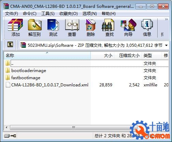This screenshot has height=142, width=172.
Task: Click the 添加 (Add) toolbar icon
Action: [15, 28]
